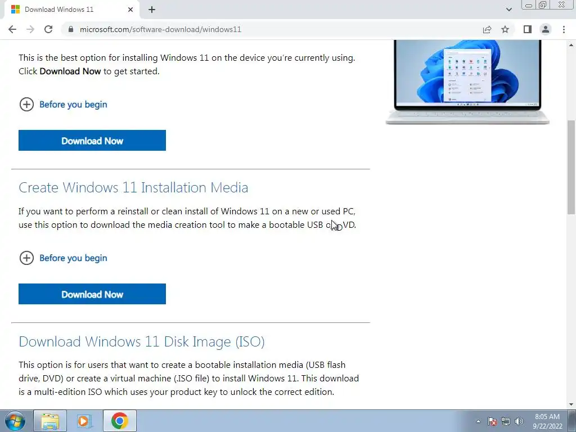Click the Chrome taskbar icon
This screenshot has width=576, height=432.
[119, 421]
